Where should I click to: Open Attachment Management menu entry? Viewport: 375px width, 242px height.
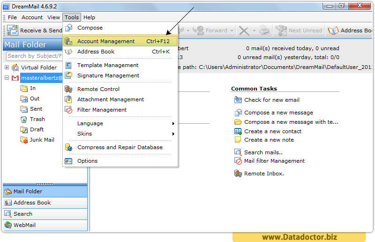point(120,99)
